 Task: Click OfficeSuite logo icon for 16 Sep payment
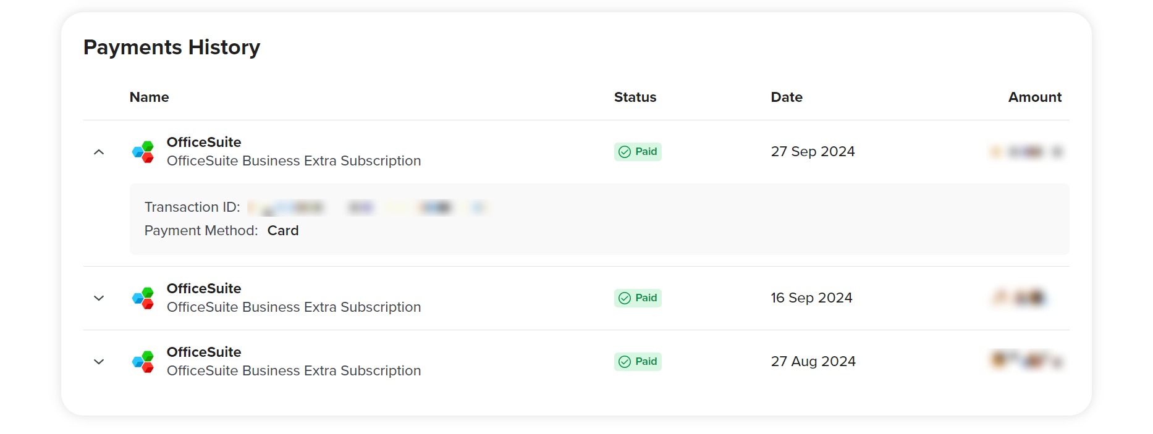point(143,298)
